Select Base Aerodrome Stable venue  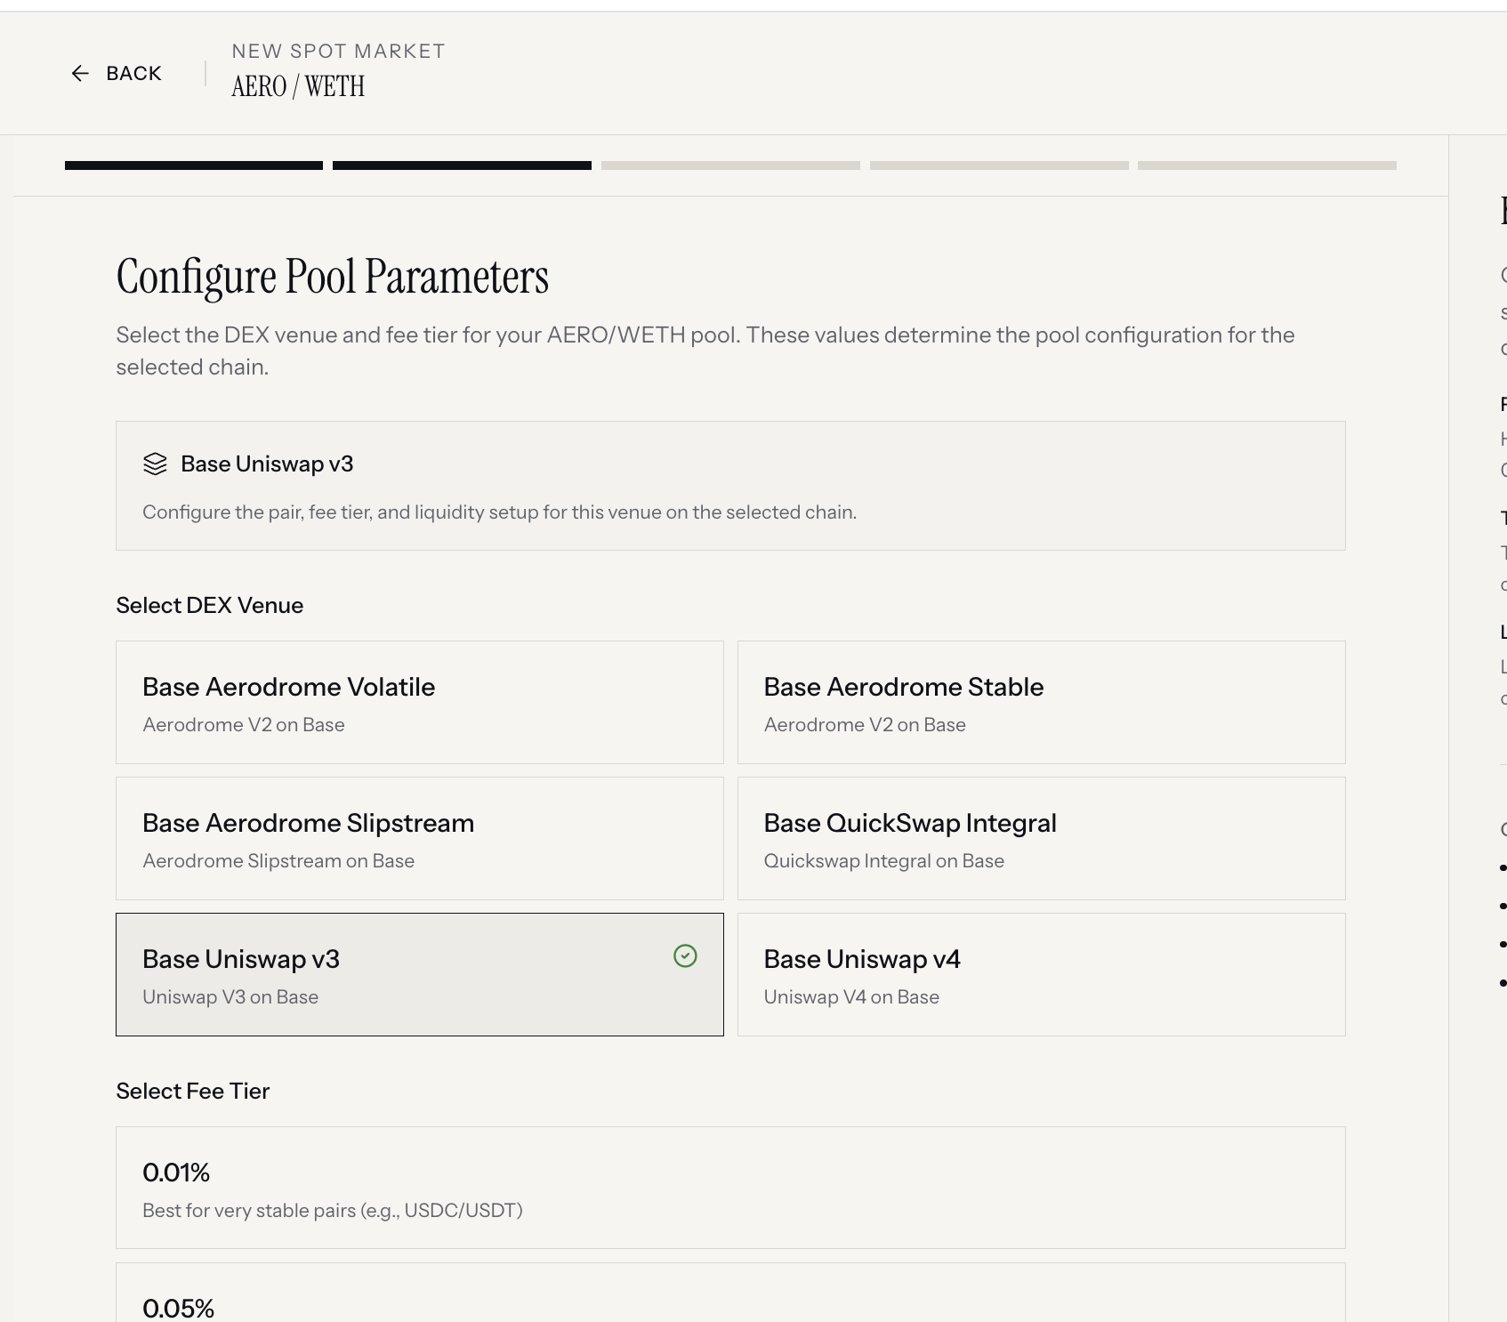tap(1042, 703)
